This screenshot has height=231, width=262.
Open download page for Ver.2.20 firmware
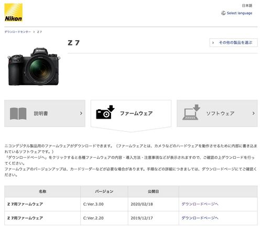200,218
